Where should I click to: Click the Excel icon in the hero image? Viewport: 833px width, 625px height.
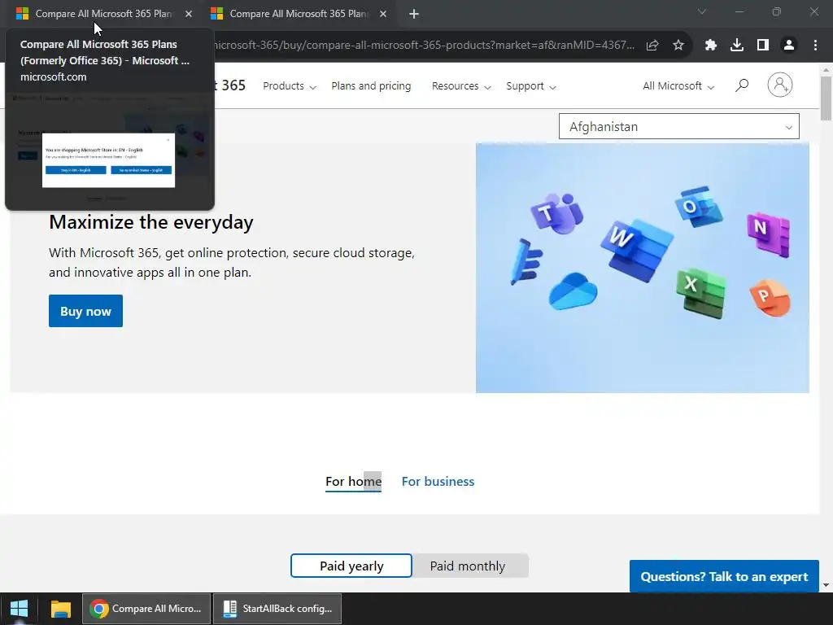[700, 293]
